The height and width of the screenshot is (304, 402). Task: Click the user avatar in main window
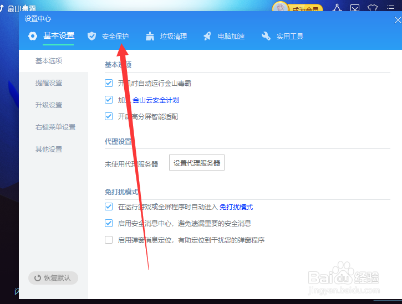click(280, 8)
